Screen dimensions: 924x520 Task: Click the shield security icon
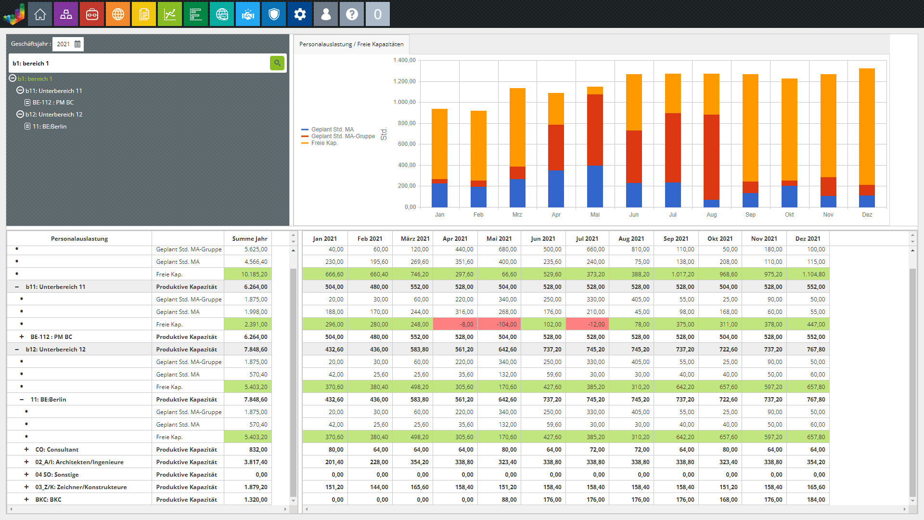(x=274, y=14)
